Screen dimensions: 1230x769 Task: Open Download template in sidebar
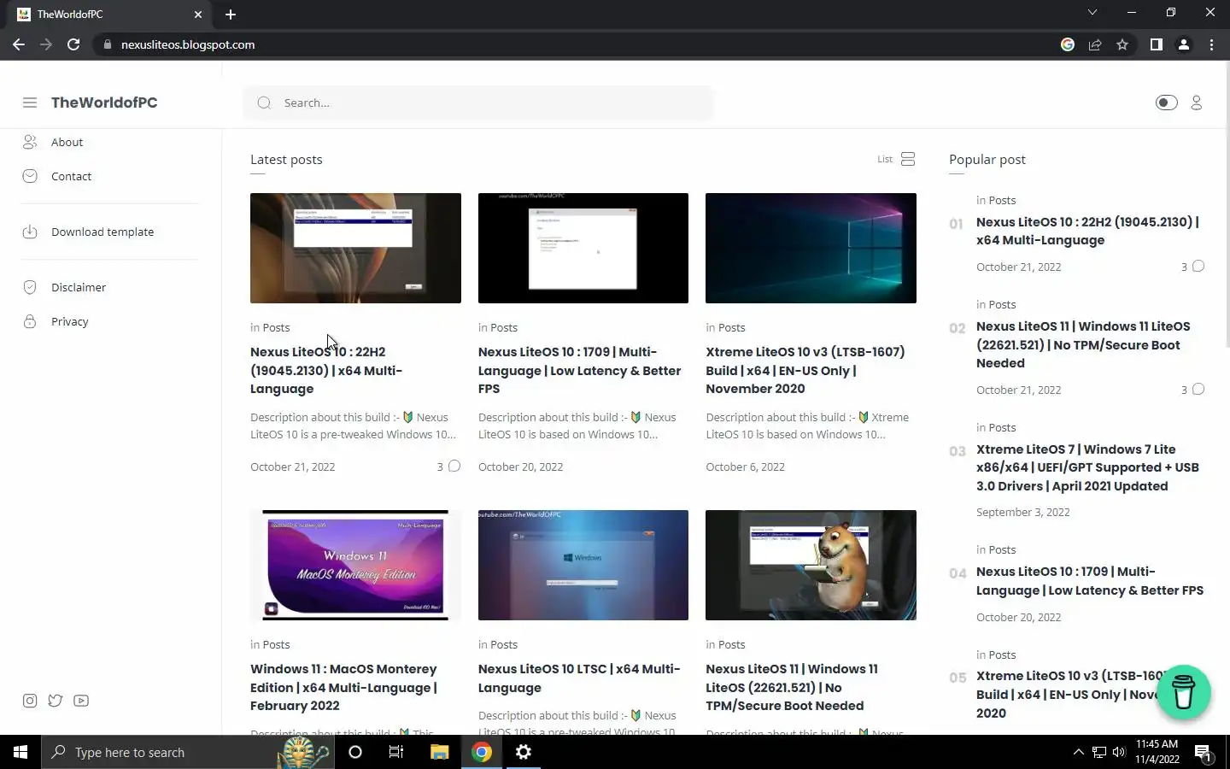coord(102,232)
